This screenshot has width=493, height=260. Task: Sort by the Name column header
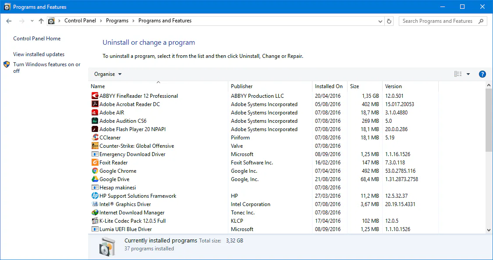pos(158,86)
